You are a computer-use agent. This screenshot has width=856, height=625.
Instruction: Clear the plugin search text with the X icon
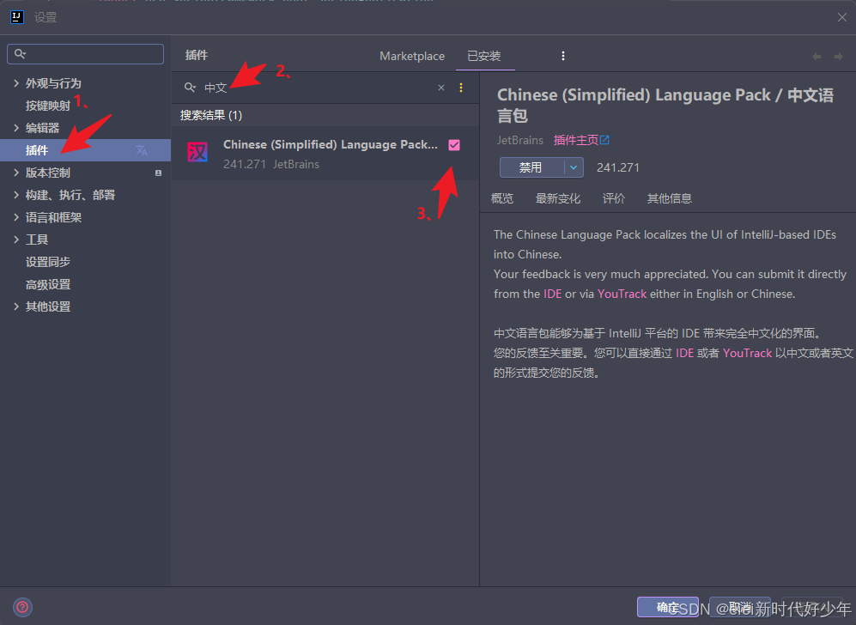coord(441,88)
